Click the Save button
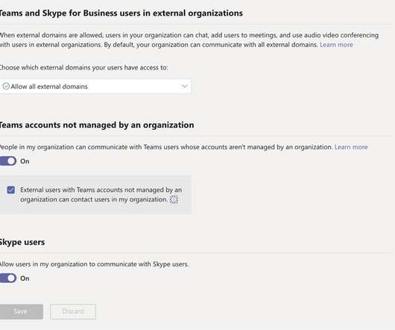This screenshot has width=395, height=330. click(x=21, y=311)
